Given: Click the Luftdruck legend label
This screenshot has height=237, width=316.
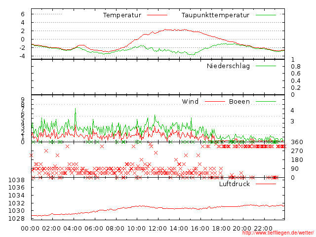Looking at the screenshot, I should click(235, 184).
